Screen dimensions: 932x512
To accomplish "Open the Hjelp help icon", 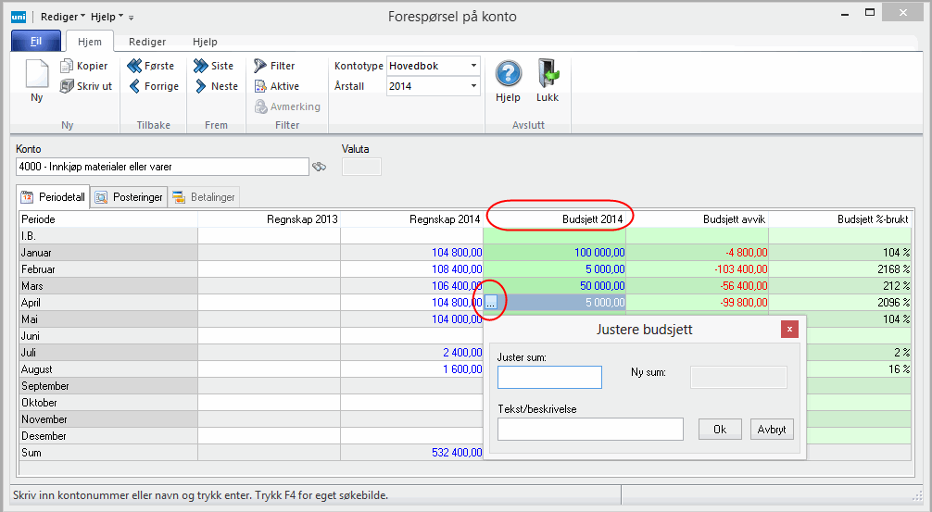I will pos(508,74).
